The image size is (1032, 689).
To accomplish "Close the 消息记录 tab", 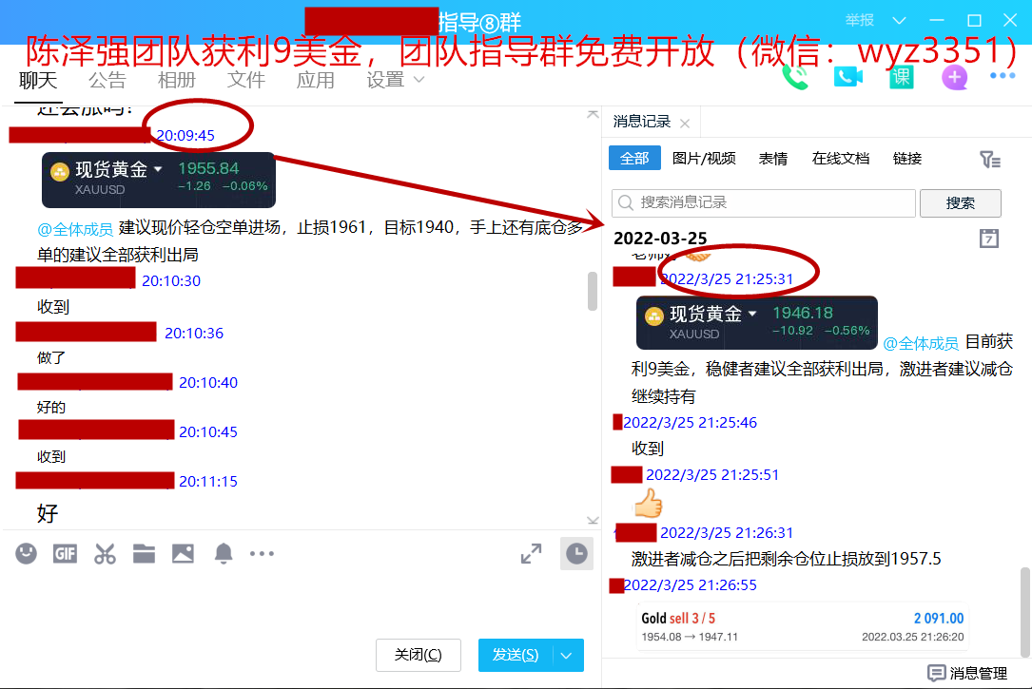I will click(x=685, y=123).
